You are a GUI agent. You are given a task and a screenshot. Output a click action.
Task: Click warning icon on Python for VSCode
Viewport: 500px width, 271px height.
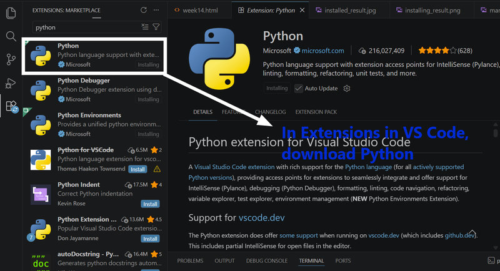[157, 169]
